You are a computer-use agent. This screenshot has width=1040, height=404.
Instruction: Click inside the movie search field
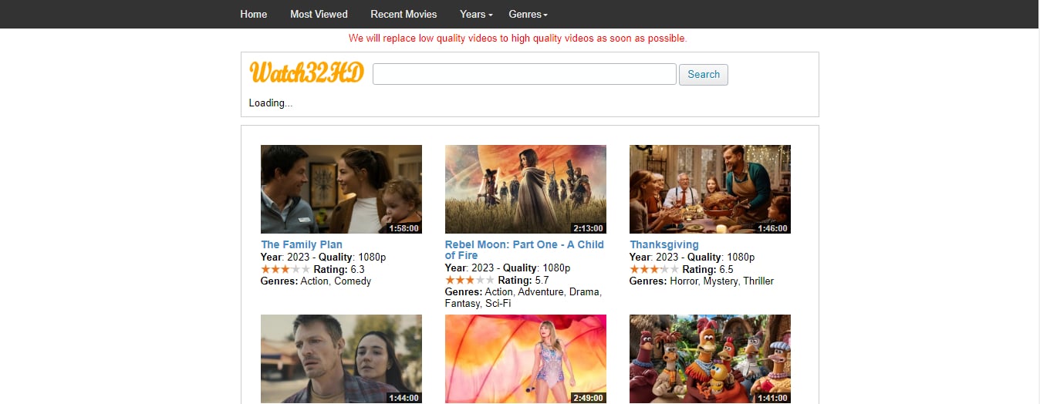pyautogui.click(x=524, y=74)
